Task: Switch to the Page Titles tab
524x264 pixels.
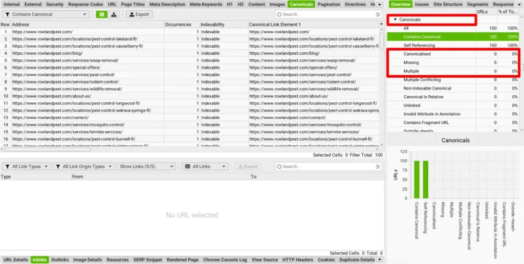Action: tap(133, 4)
